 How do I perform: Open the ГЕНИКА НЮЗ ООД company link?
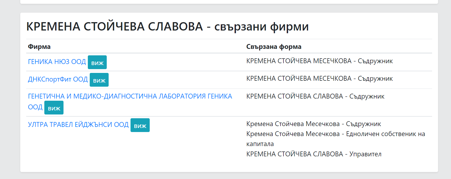point(57,62)
